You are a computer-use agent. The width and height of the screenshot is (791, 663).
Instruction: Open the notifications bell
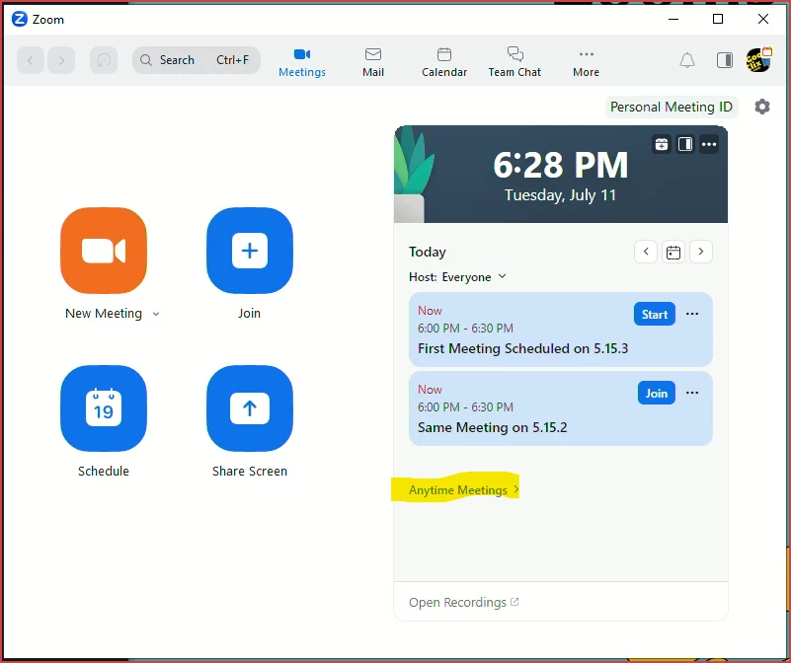(687, 60)
